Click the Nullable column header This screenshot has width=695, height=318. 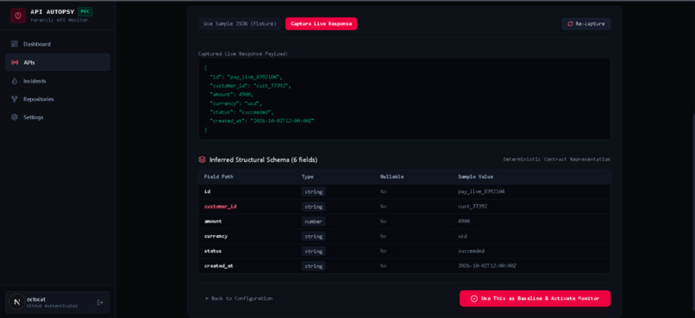[391, 177]
